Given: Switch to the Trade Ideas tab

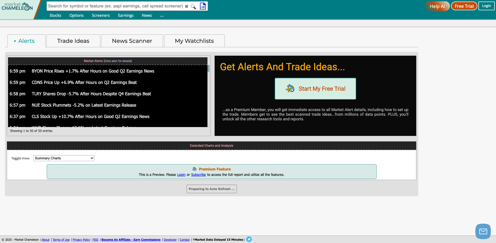Looking at the screenshot, I should pos(73,41).
